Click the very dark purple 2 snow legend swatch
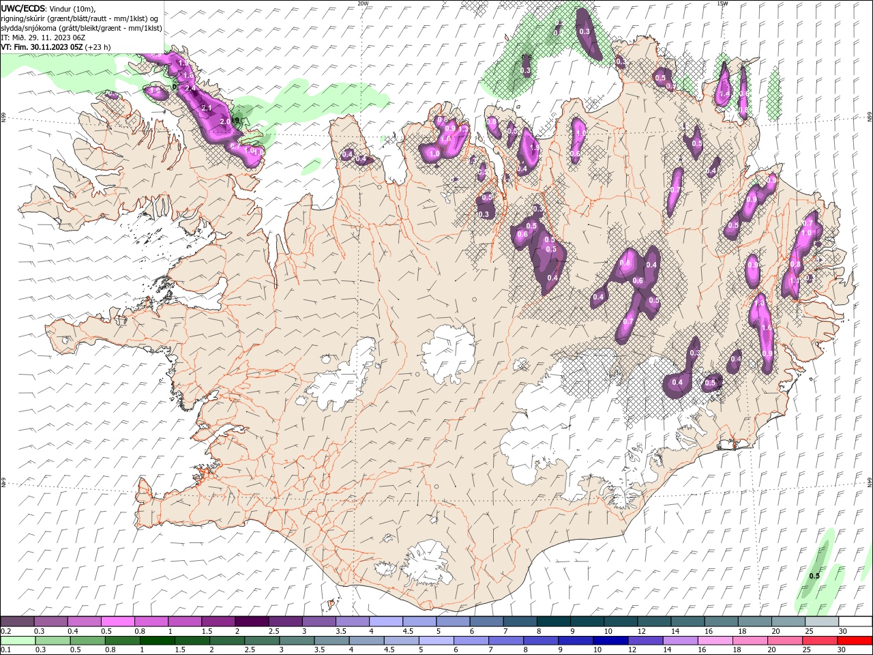This screenshot has width=873, height=655. point(251,622)
